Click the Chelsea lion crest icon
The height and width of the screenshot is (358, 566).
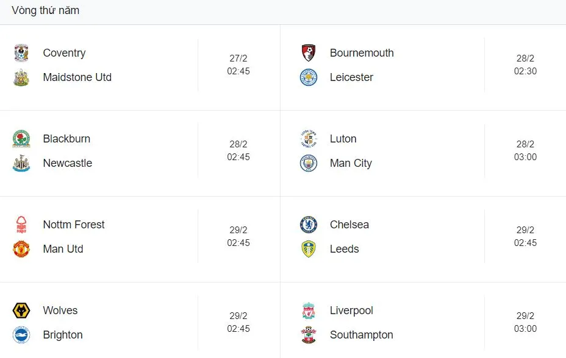309,225
